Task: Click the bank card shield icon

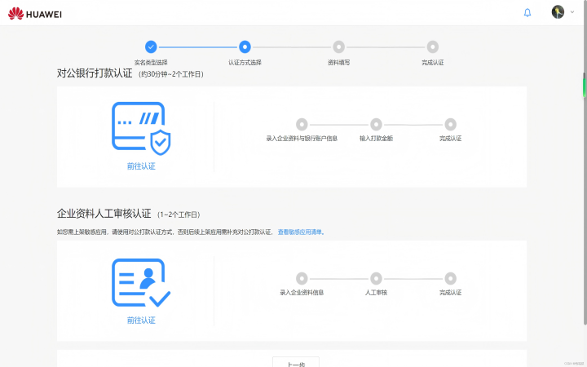Action: click(x=141, y=128)
